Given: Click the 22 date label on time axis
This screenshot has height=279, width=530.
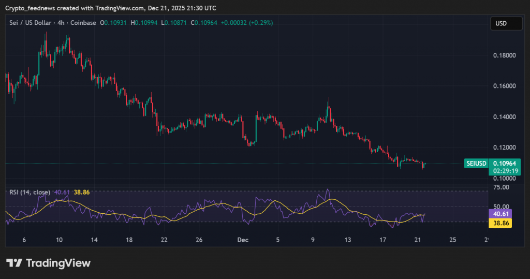Looking at the screenshot, I should click(164, 240).
